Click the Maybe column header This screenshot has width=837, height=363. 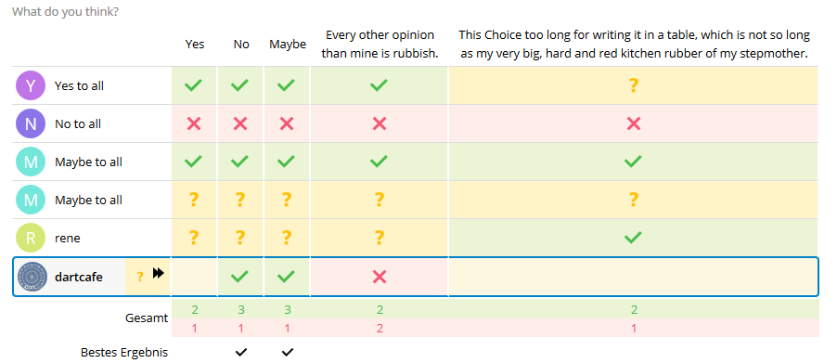288,45
